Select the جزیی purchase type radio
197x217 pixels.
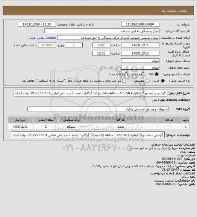(163, 81)
